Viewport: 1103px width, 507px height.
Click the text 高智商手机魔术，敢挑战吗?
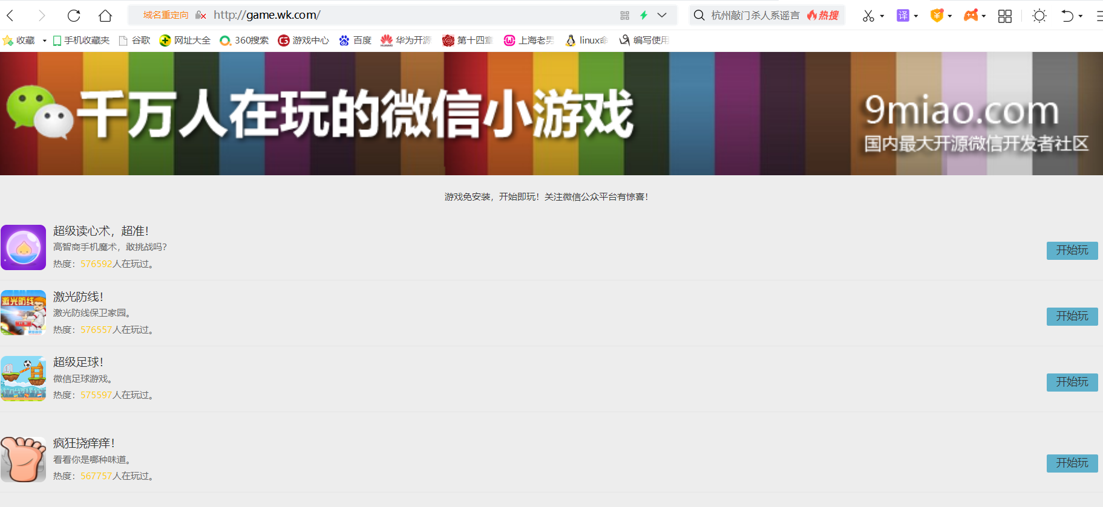pos(110,247)
